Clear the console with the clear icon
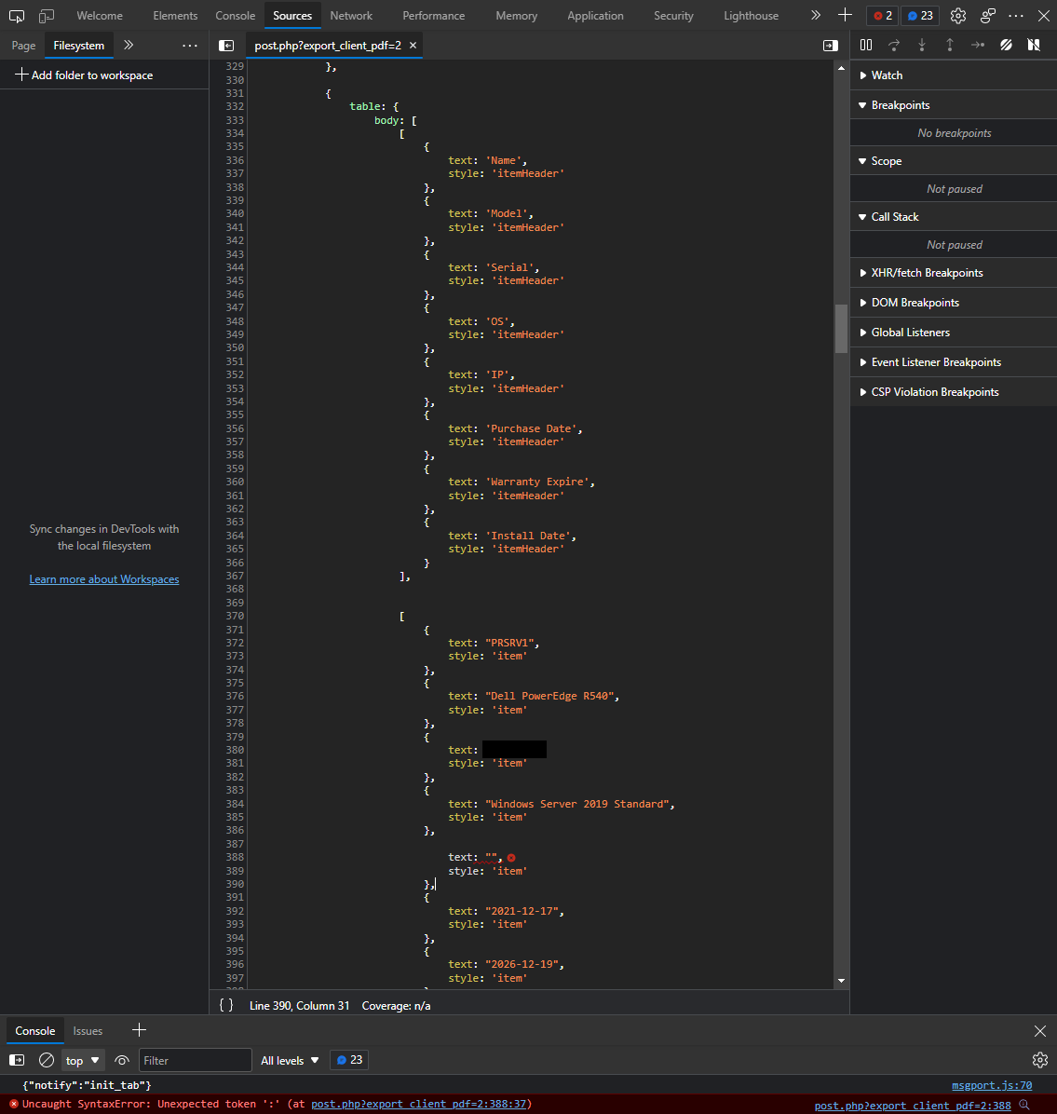Screen dimensions: 1057x1114 click(x=47, y=1060)
